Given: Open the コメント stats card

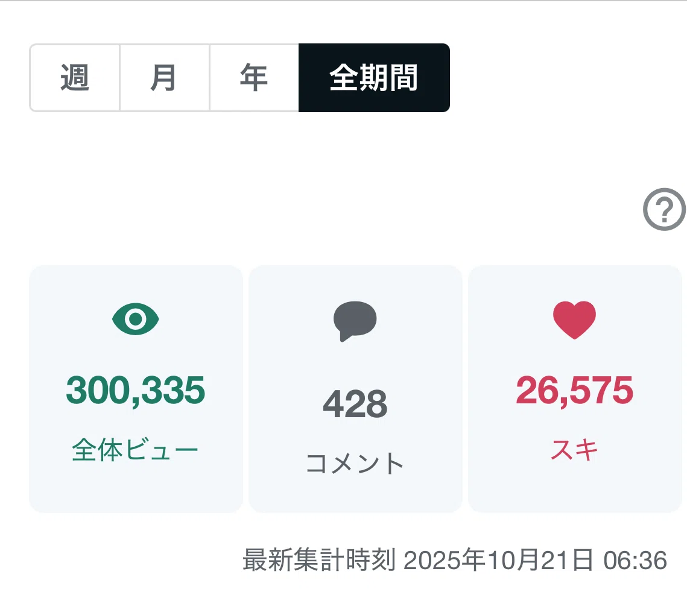Looking at the screenshot, I should coord(355,389).
